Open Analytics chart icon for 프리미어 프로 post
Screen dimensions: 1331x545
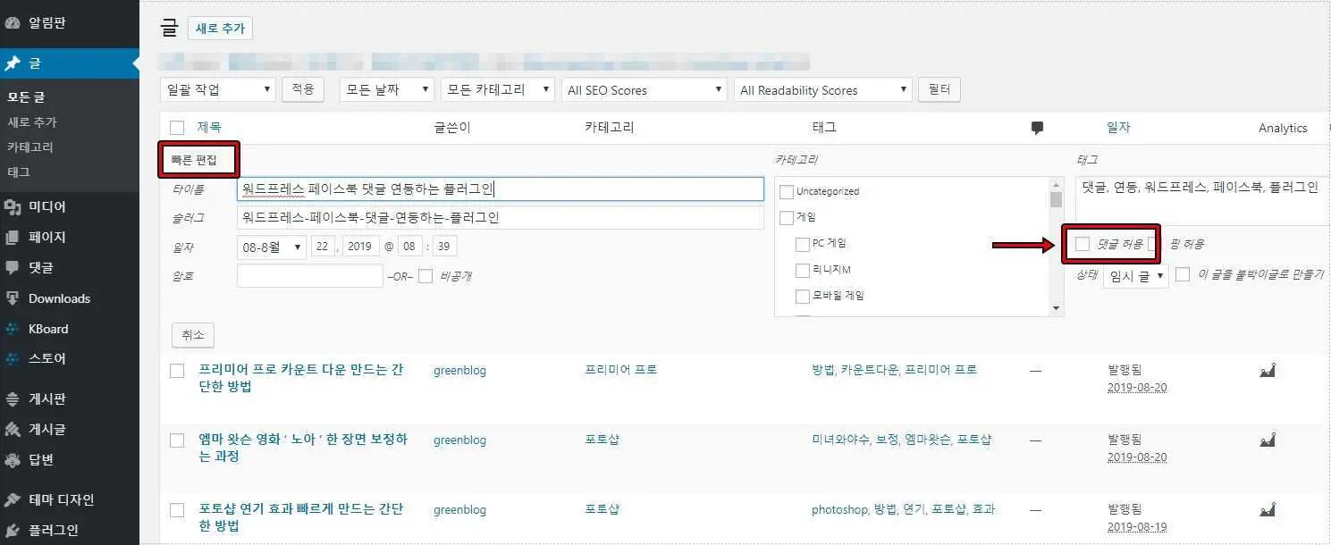click(1267, 371)
